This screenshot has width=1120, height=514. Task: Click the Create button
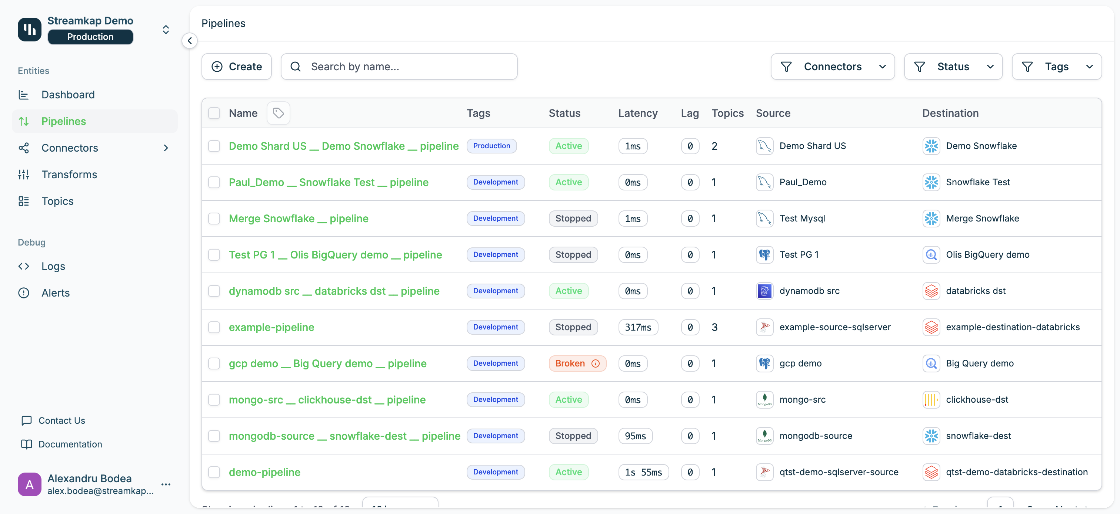(x=237, y=67)
